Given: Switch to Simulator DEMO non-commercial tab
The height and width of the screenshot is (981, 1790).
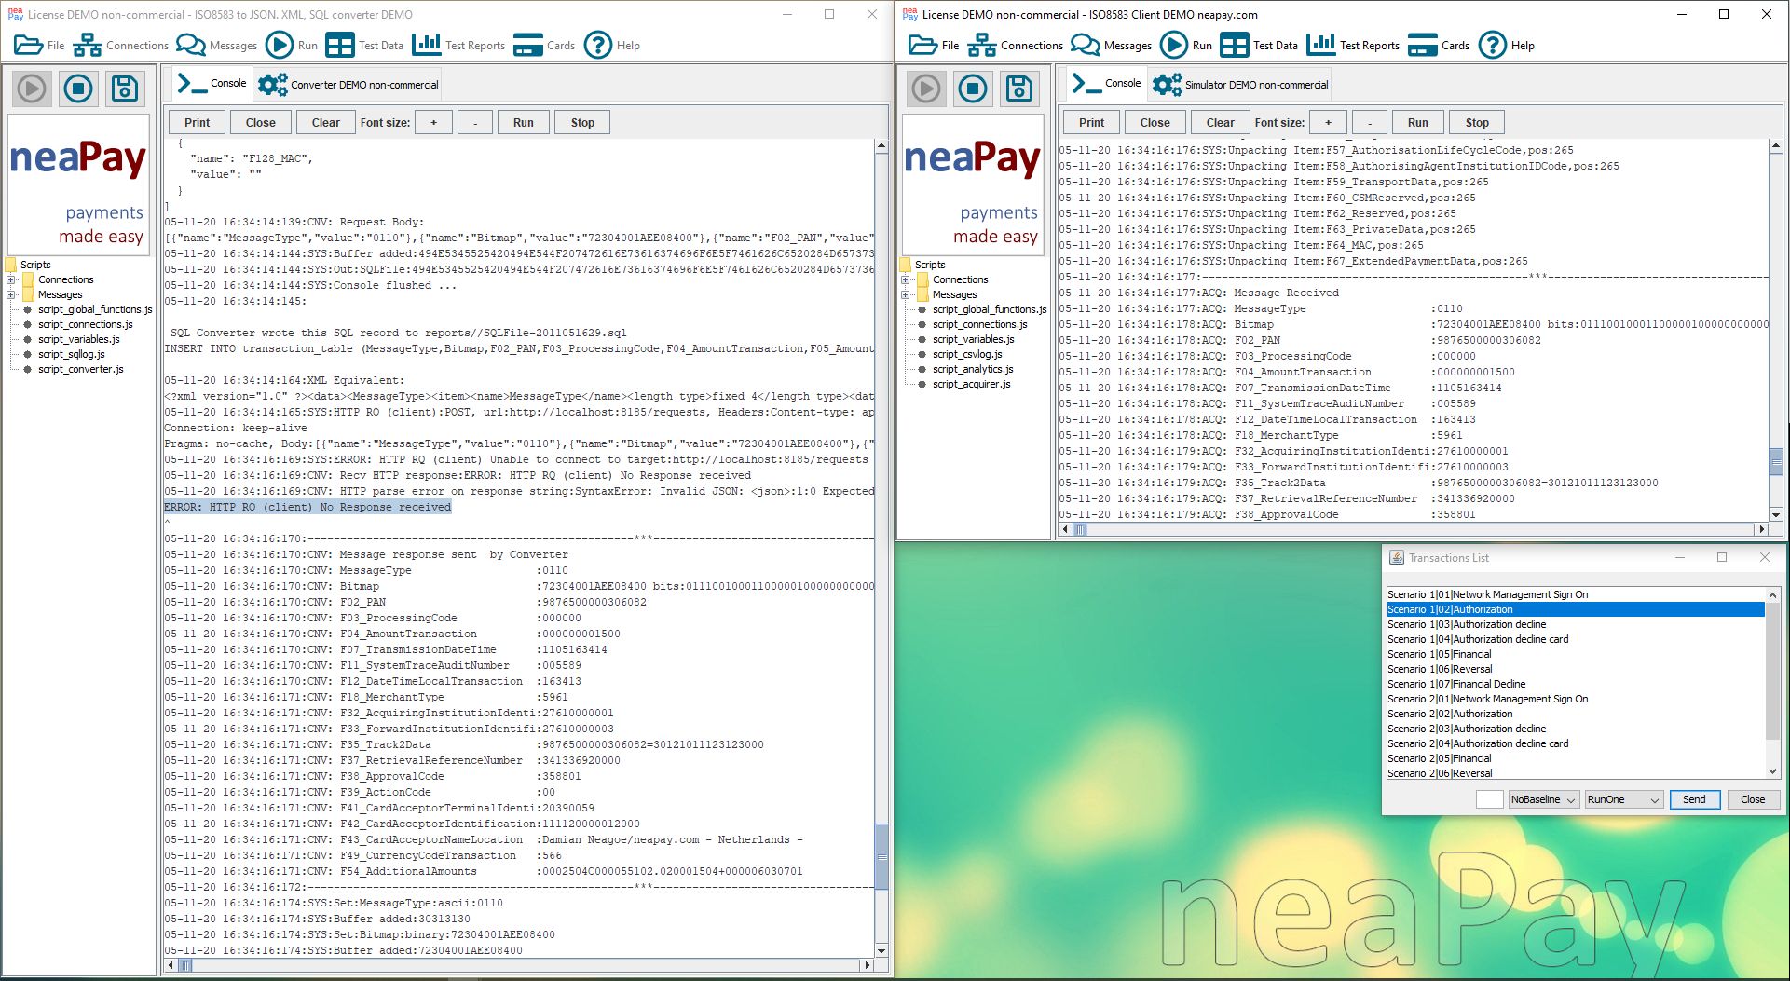Looking at the screenshot, I should [1241, 84].
